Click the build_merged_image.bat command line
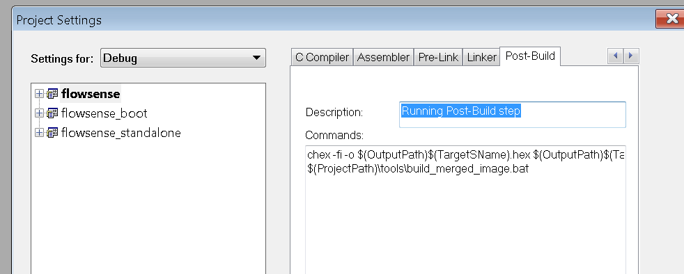The height and width of the screenshot is (274, 684). pyautogui.click(x=417, y=170)
